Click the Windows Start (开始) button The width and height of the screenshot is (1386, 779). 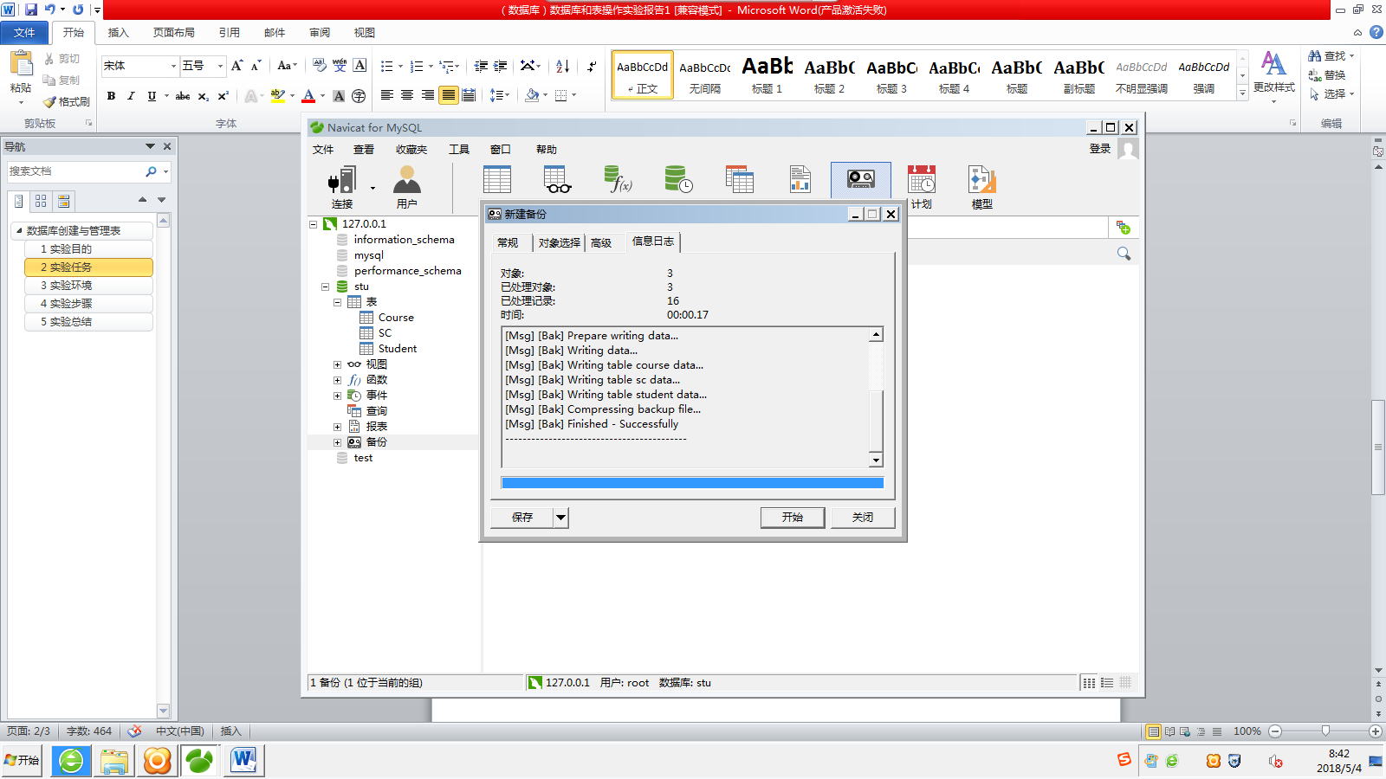(22, 761)
